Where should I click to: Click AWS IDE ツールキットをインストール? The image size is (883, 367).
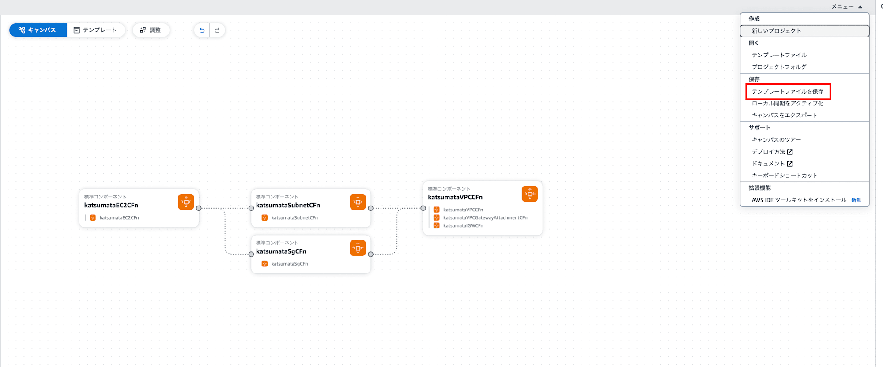click(799, 200)
